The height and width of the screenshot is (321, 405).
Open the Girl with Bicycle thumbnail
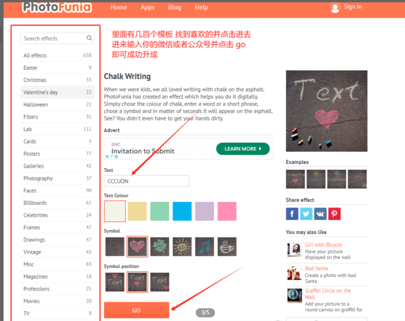[294, 249]
